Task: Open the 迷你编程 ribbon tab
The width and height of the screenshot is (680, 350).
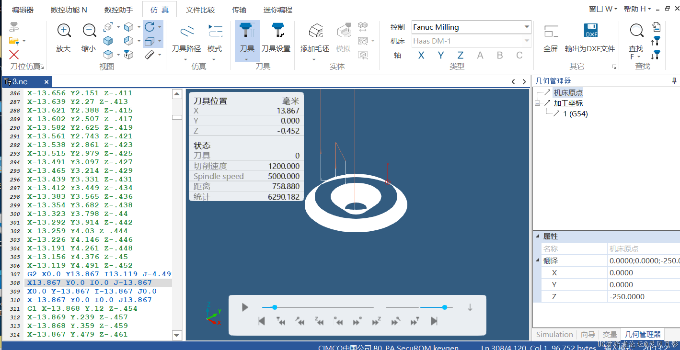Action: [278, 10]
